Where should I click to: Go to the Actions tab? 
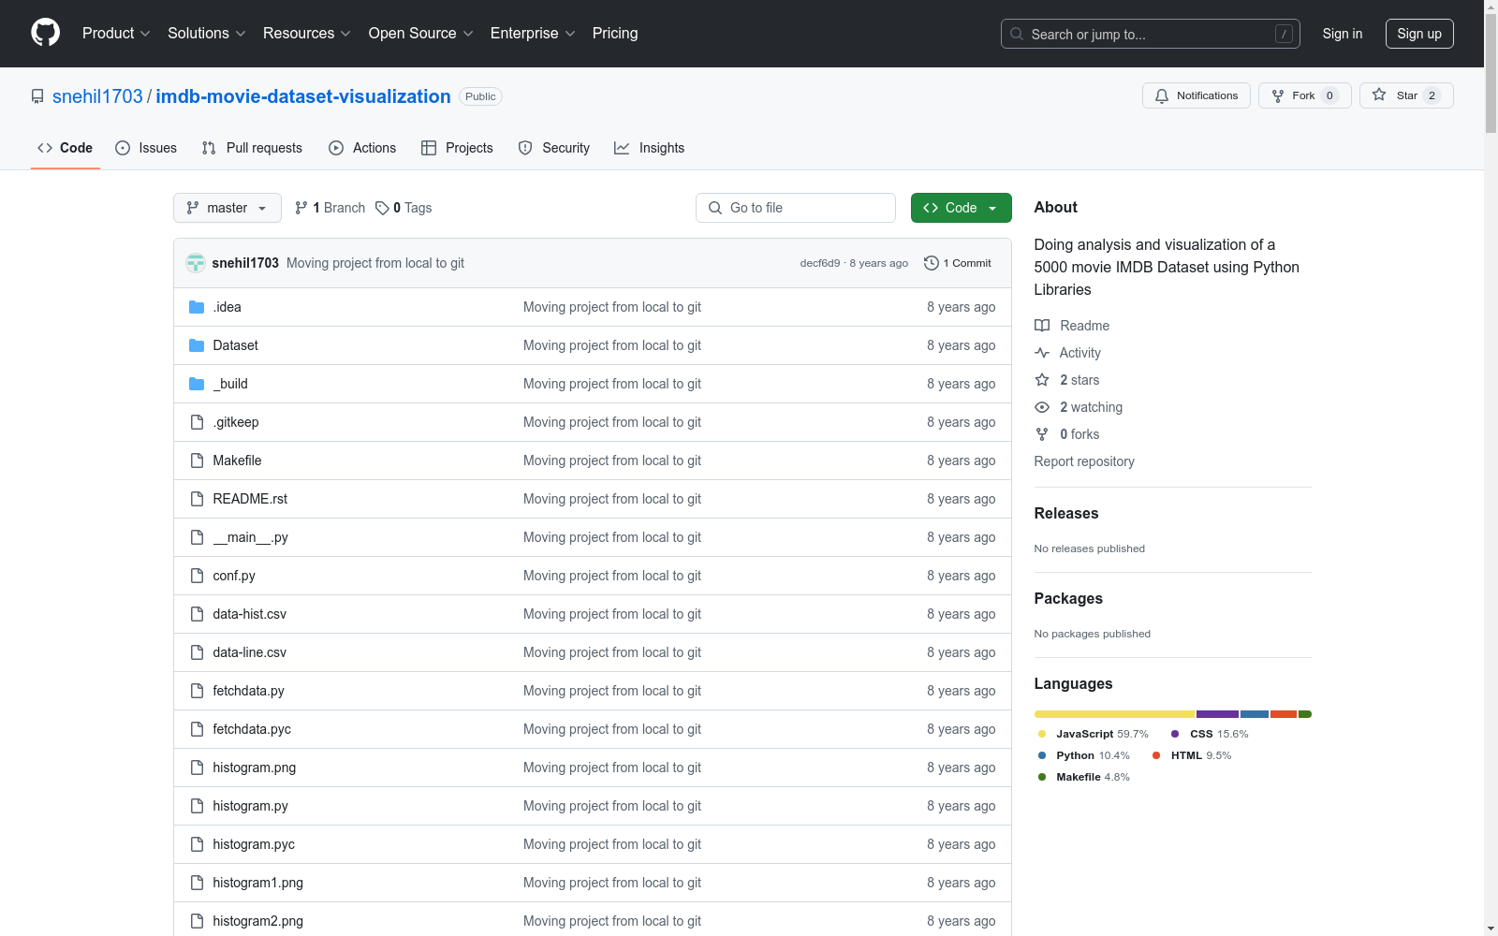click(362, 148)
